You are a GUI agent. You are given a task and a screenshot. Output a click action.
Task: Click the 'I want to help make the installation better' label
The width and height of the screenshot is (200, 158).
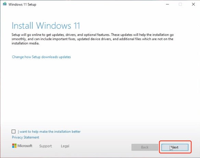tap(49, 132)
